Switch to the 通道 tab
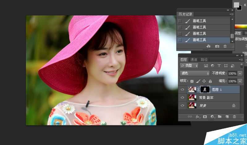 click(x=194, y=60)
